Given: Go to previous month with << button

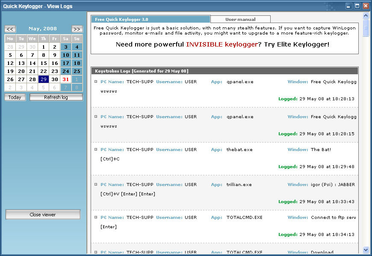Looking at the screenshot, I should click(10, 29).
